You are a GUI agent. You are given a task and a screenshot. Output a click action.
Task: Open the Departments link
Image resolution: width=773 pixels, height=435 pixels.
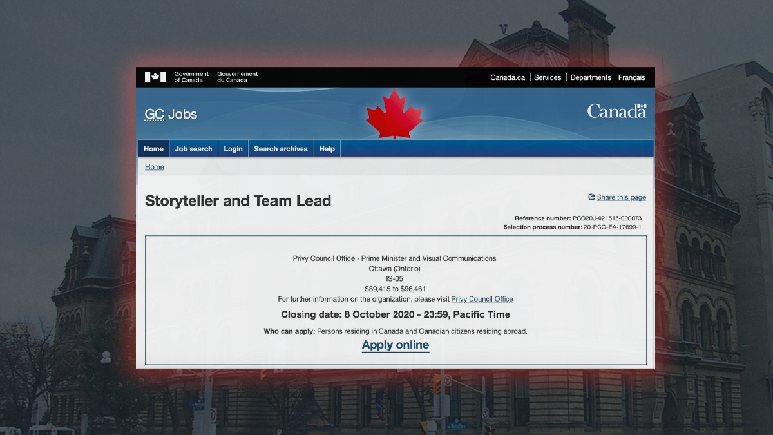[x=591, y=77]
